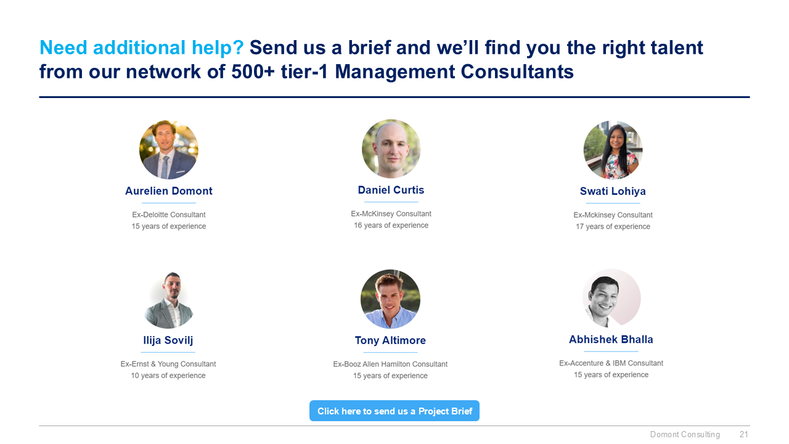Click the slide number 21
This screenshot has height=444, width=789.
(x=744, y=435)
